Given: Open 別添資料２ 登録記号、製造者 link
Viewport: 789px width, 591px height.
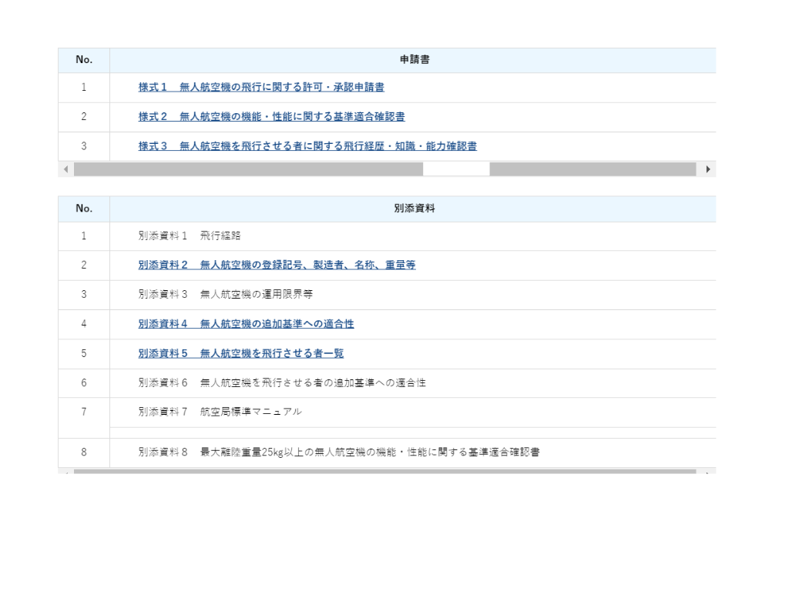Looking at the screenshot, I should 277,265.
